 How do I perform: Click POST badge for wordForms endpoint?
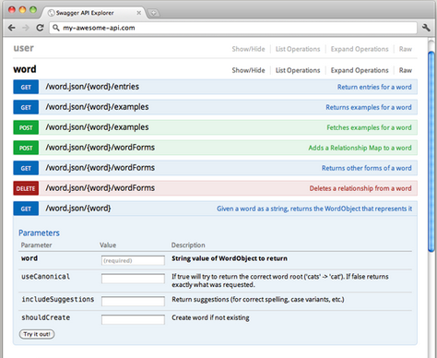[x=26, y=148]
